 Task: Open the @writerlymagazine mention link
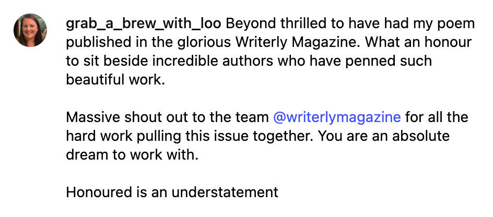pos(336,116)
